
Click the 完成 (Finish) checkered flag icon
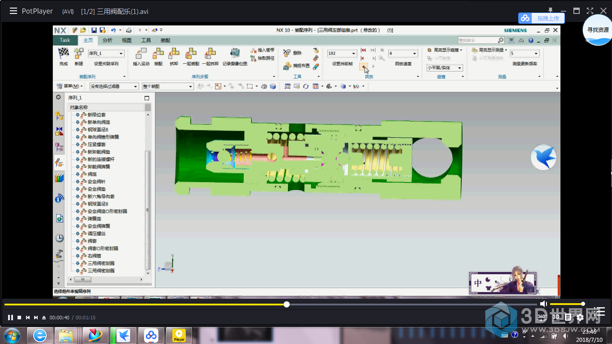[x=63, y=53]
